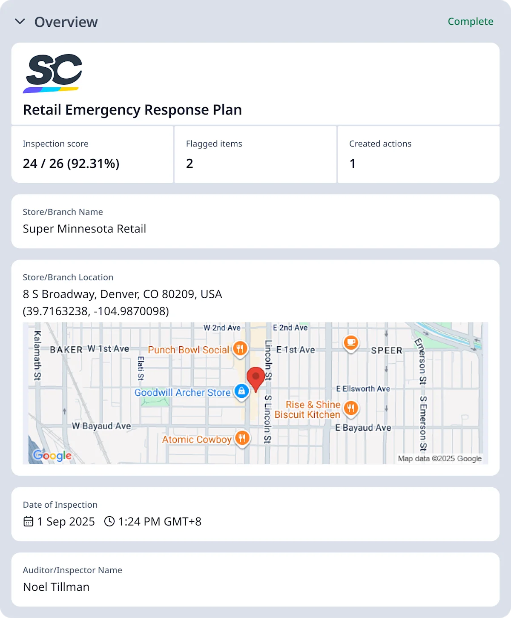Click the Inspection score value
This screenshot has width=511, height=618.
(x=71, y=164)
